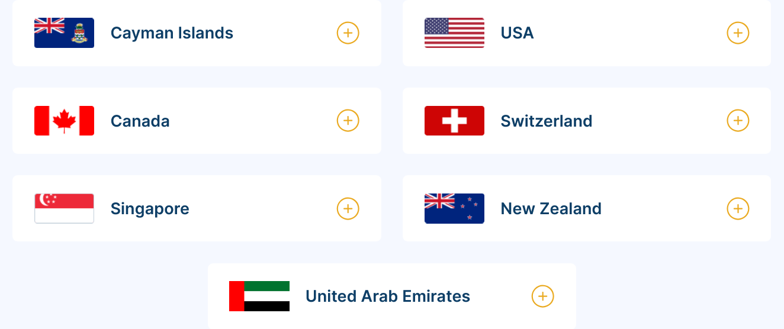
Task: Open Canada details via plus button
Action: [348, 121]
